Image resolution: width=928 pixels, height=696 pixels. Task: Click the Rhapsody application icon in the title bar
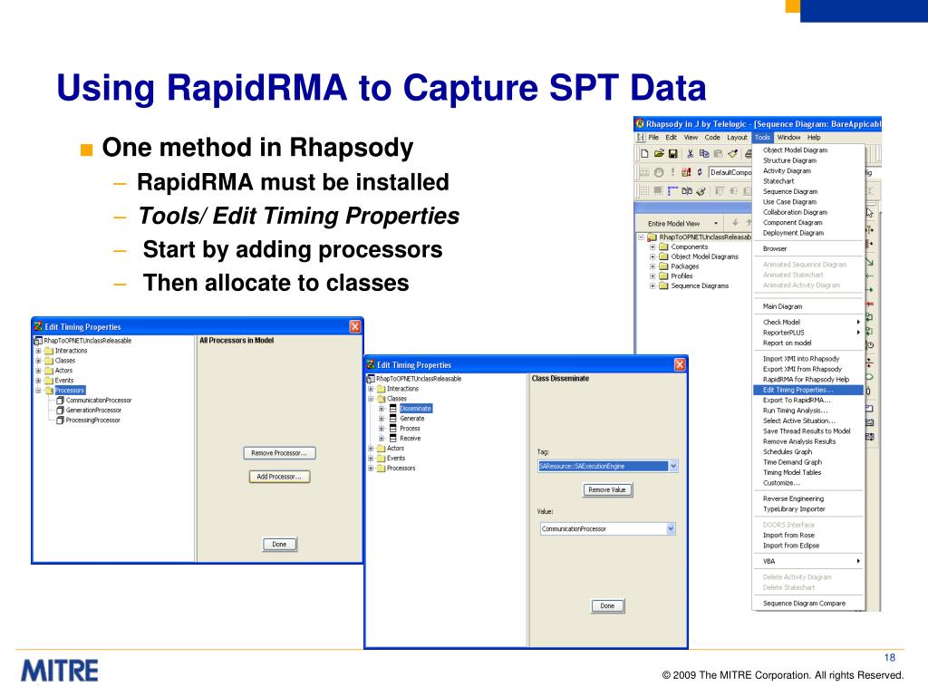(x=640, y=123)
